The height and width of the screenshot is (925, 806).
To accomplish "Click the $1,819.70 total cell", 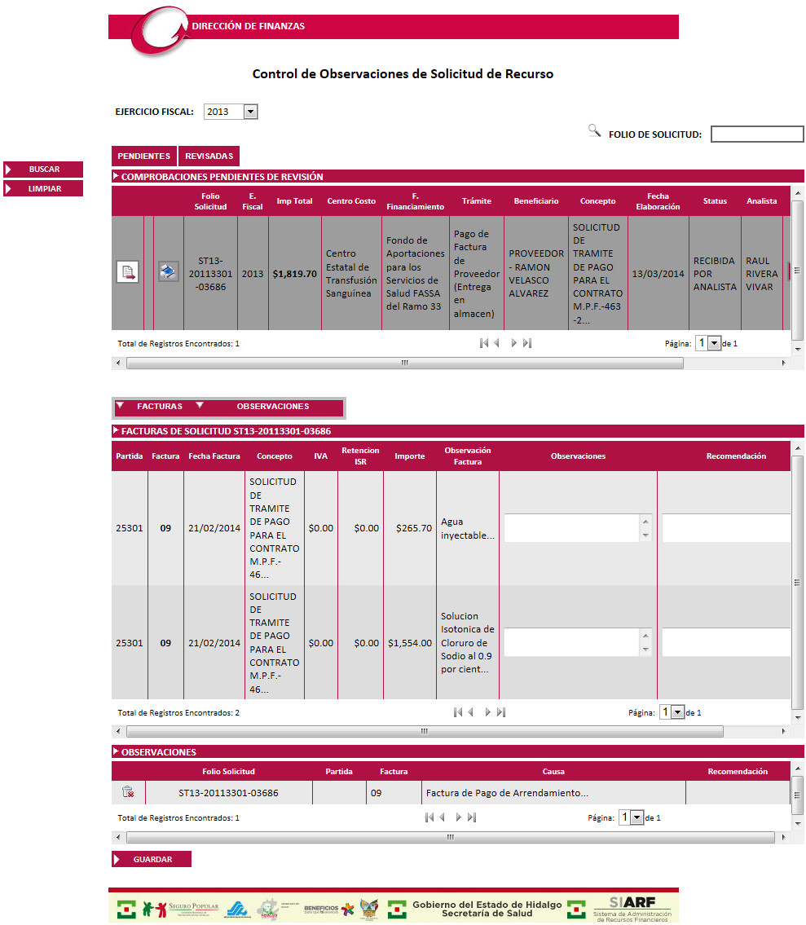I will point(294,274).
